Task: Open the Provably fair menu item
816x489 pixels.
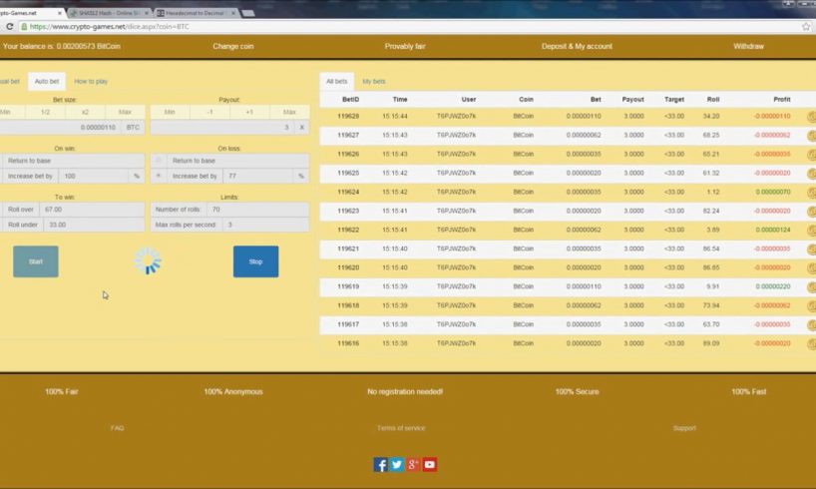Action: tap(405, 46)
